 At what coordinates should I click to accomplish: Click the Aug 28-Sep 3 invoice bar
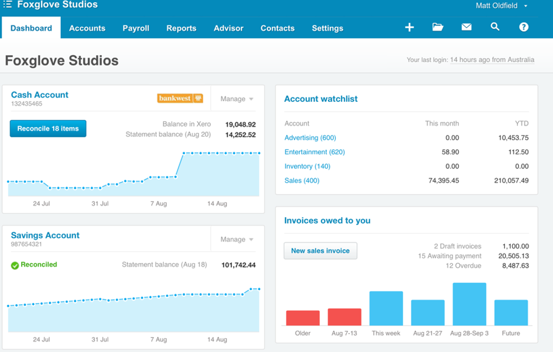(469, 304)
